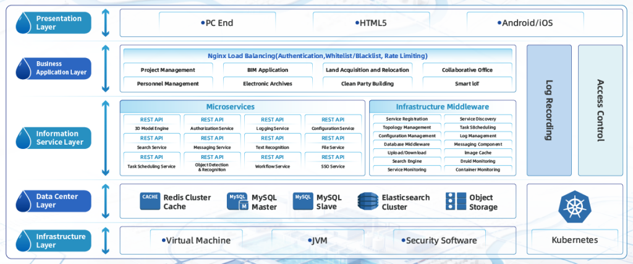Image resolution: width=633 pixels, height=264 pixels.
Task: Click the MySQL Slave database icon
Action: pyautogui.click(x=303, y=202)
